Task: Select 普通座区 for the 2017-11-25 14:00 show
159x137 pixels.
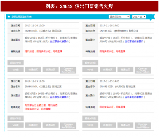Action: coord(108,125)
